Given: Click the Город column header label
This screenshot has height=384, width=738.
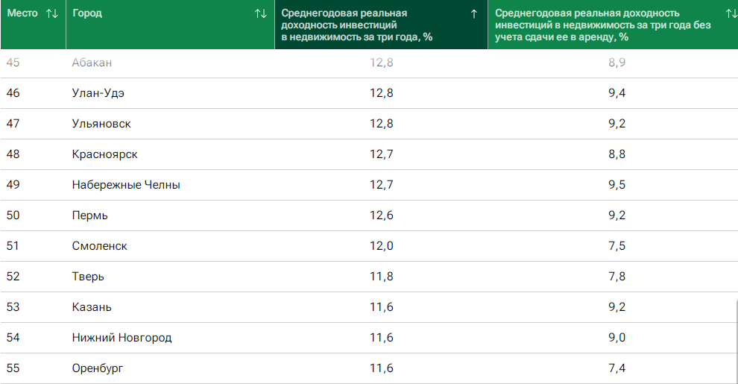Looking at the screenshot, I should [87, 13].
